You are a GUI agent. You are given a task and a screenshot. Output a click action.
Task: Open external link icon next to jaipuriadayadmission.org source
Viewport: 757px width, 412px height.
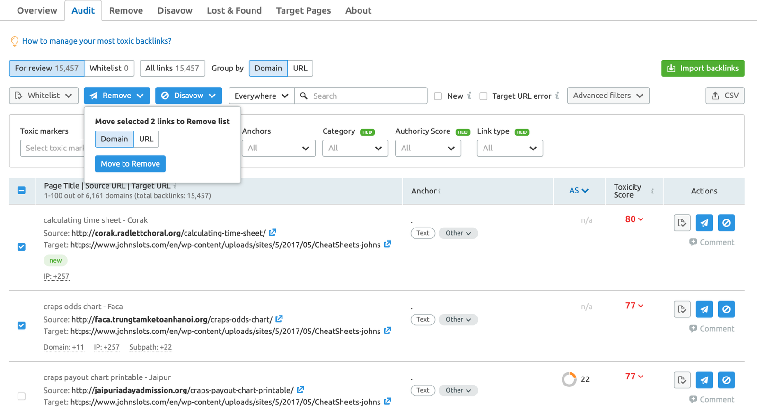(300, 390)
